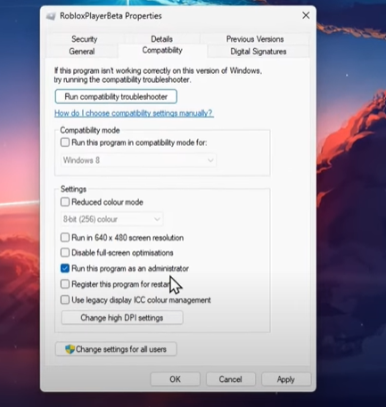Click Change settings for all users button

point(116,349)
